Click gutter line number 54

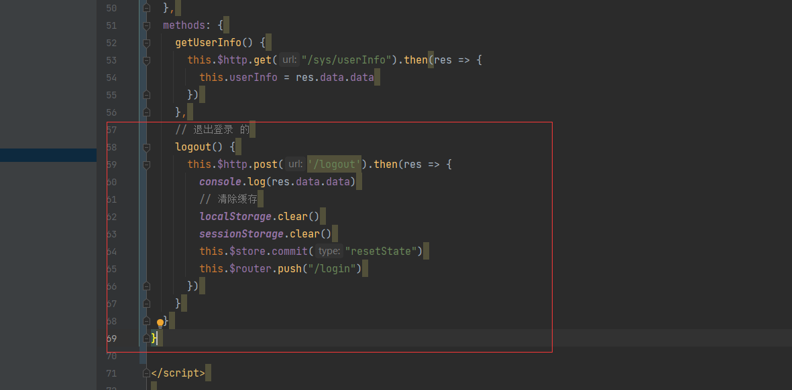pos(111,78)
